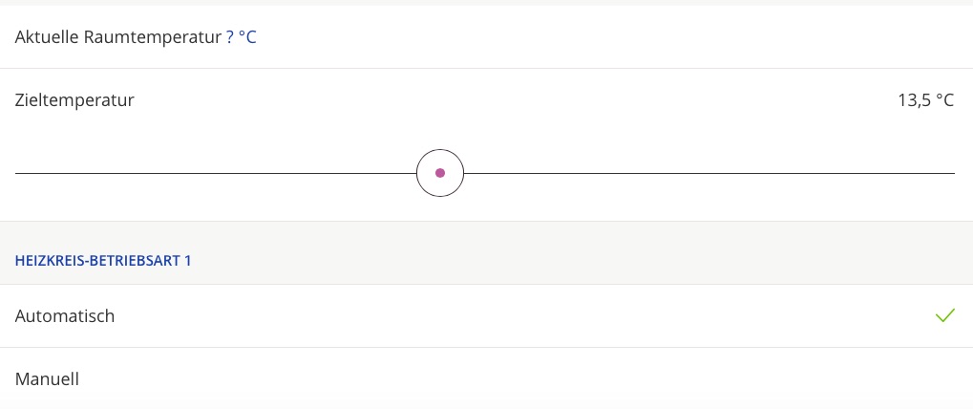Click the question mark in room temperature
Image resolution: width=973 pixels, height=409 pixels.
tap(230, 37)
